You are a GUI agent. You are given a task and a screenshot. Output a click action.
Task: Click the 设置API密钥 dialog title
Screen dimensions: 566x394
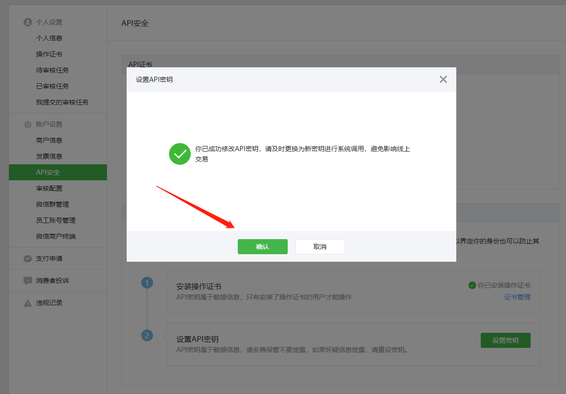pyautogui.click(x=154, y=80)
